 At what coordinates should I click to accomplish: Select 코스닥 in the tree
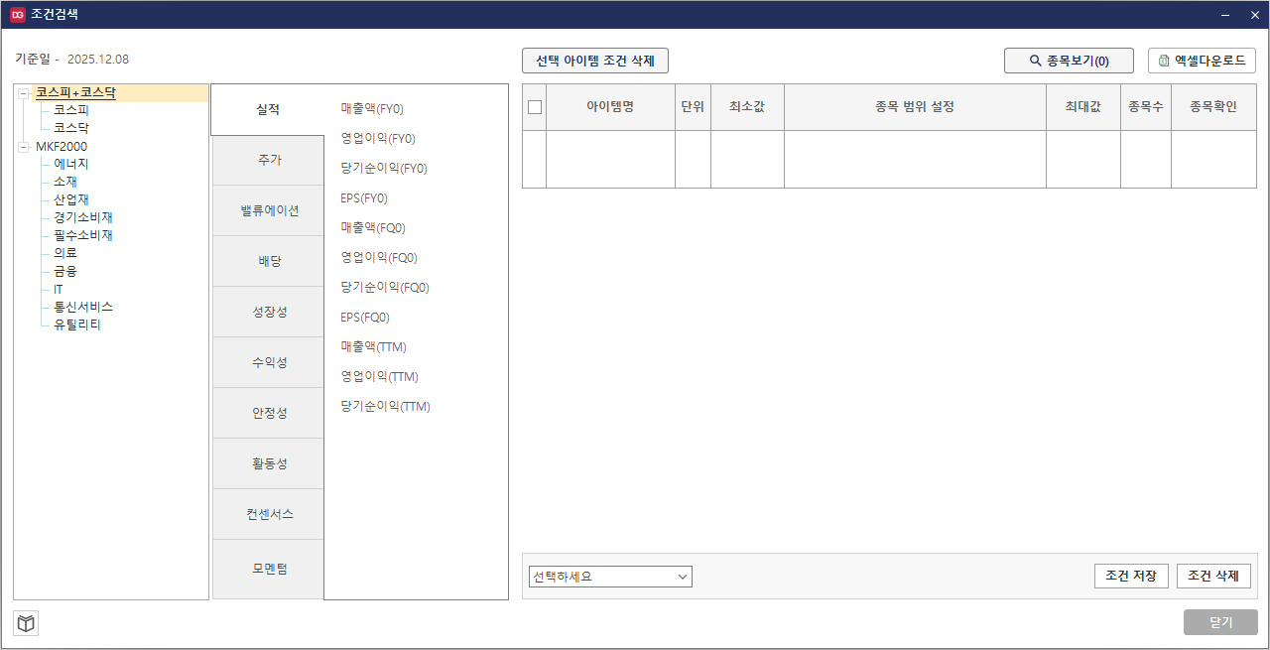click(70, 128)
